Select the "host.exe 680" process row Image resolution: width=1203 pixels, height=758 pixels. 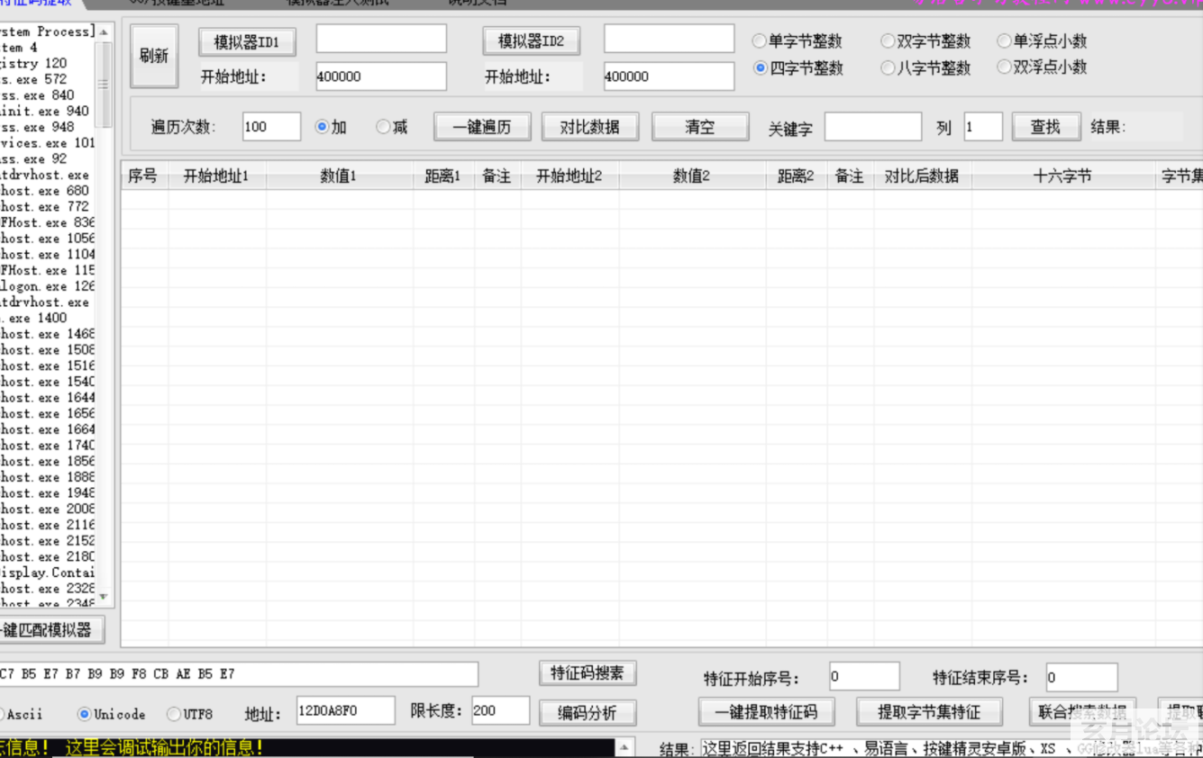point(47,191)
